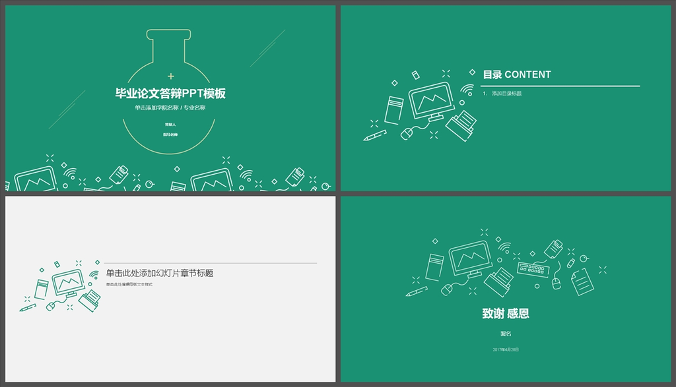Click the computer tower icon on grey slide

42,289
